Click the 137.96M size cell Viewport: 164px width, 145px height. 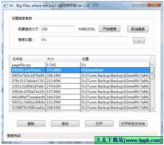coord(63,92)
